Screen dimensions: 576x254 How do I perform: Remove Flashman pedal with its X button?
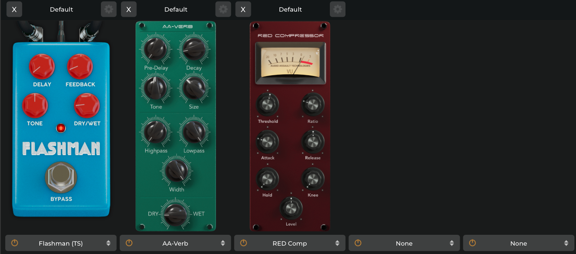[14, 9]
